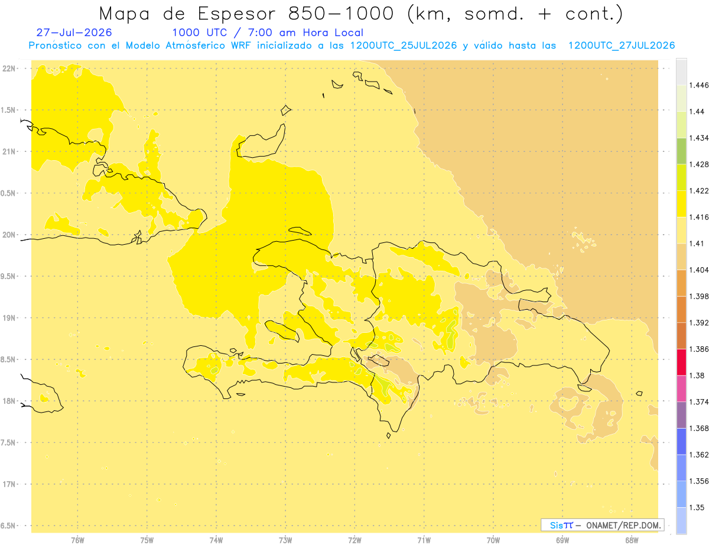This screenshot has width=709, height=548.
Task: Click the '69W' longitude label
Action: point(562,540)
